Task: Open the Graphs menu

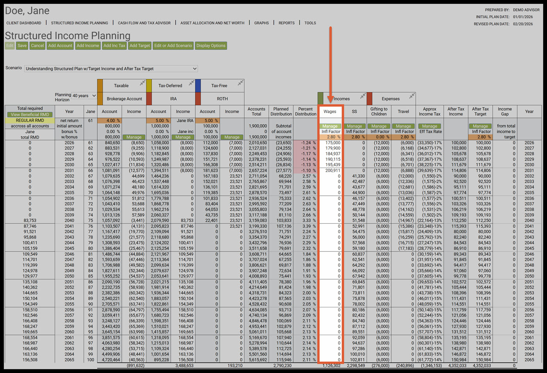Action: coord(261,23)
